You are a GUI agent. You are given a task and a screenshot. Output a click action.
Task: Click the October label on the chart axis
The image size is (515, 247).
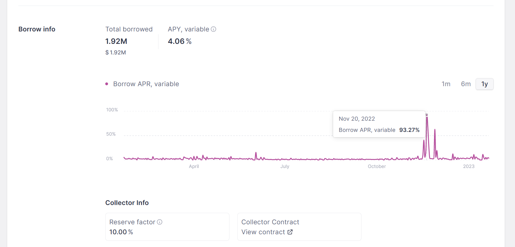pyautogui.click(x=377, y=166)
